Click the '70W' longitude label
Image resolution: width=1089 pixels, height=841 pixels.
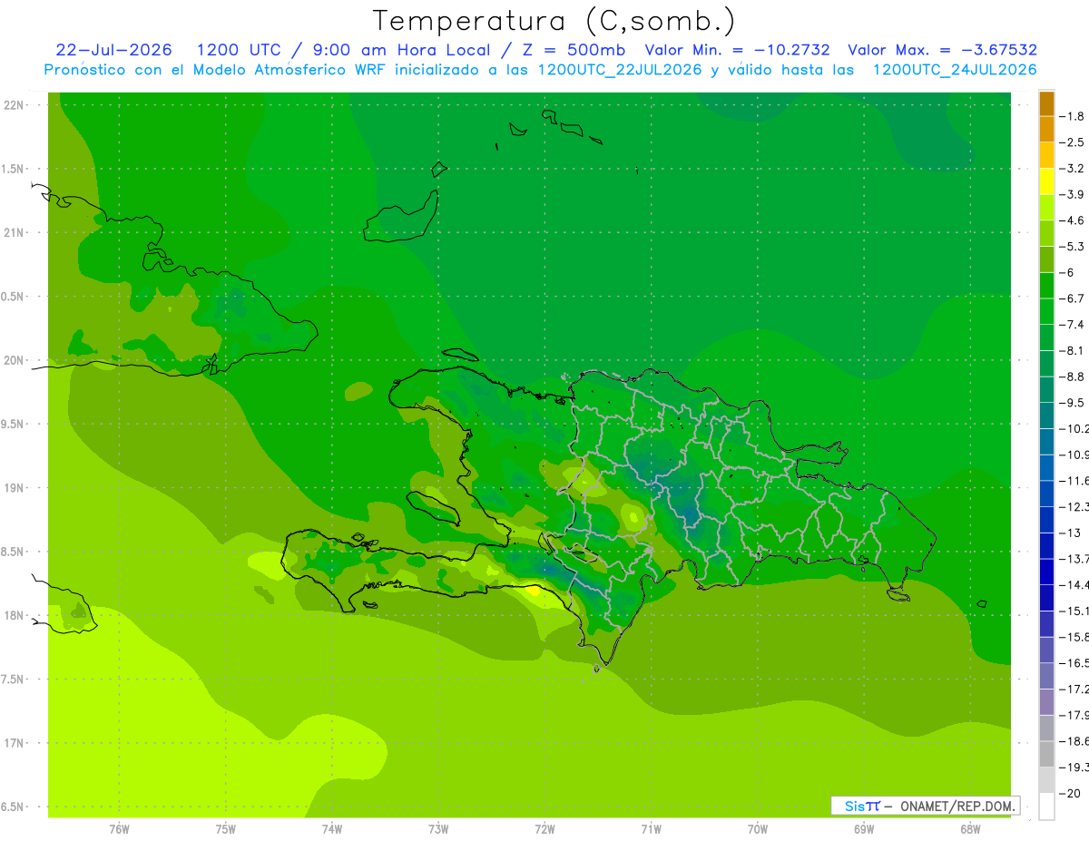pyautogui.click(x=757, y=829)
